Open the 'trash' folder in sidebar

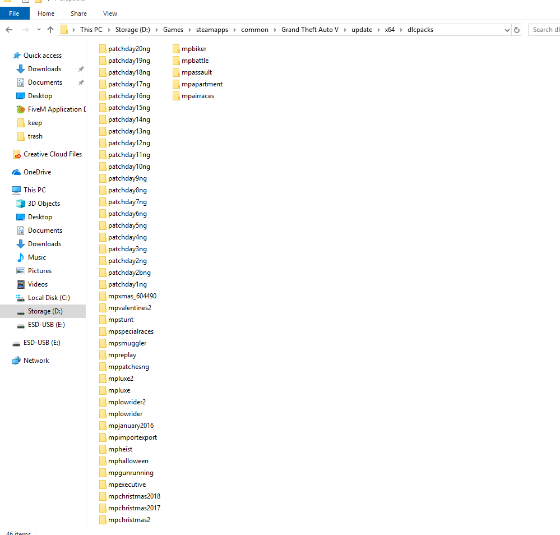(x=35, y=136)
